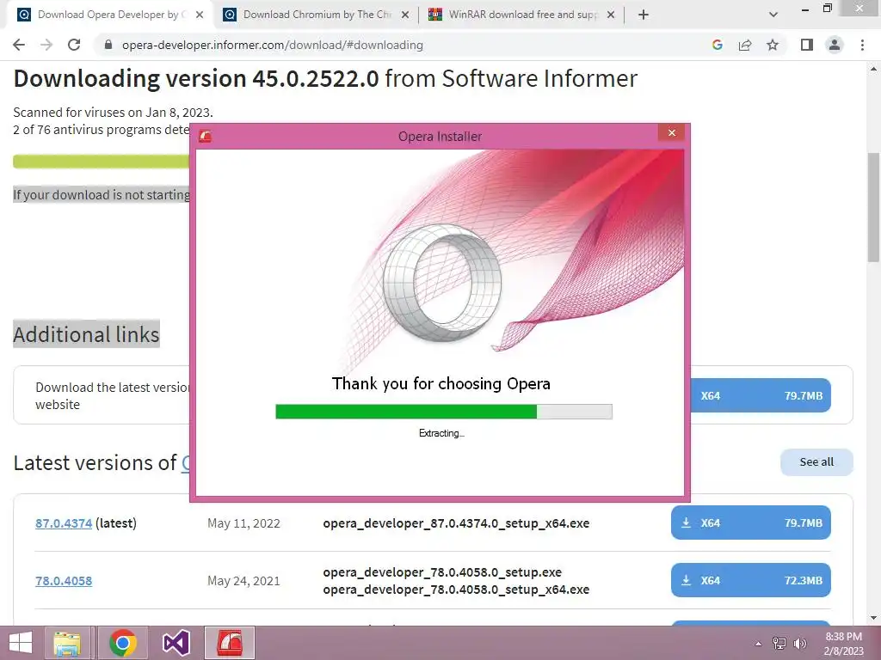Click the See all button

coord(816,461)
